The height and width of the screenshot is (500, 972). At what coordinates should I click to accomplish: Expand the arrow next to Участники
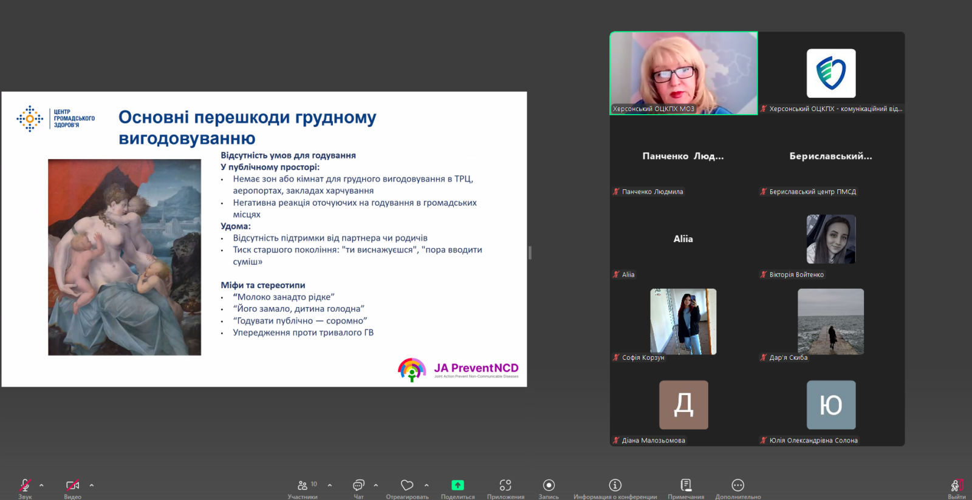coord(330,485)
